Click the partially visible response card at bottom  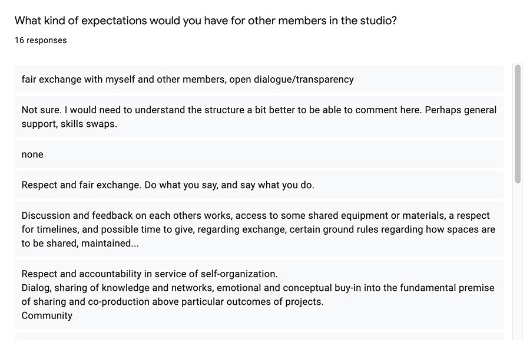(x=259, y=336)
